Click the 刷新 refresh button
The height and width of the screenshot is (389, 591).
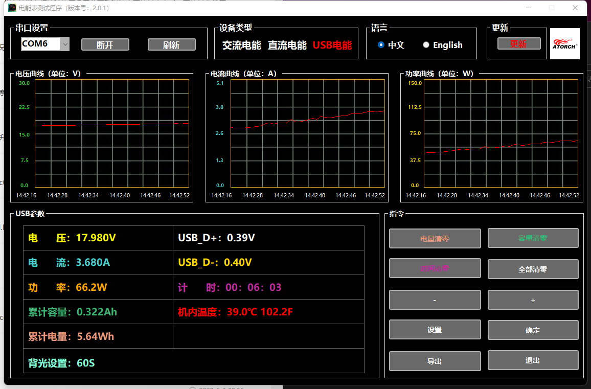coord(171,45)
